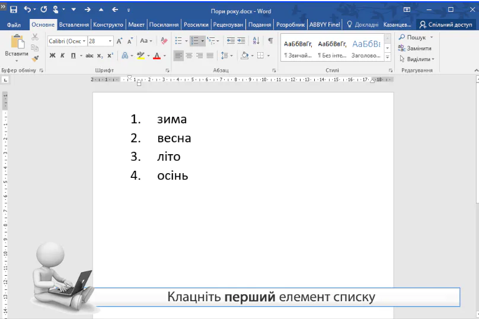Image resolution: width=479 pixels, height=319 pixels.
Task: Apply the red font color swatch
Action: click(x=157, y=56)
